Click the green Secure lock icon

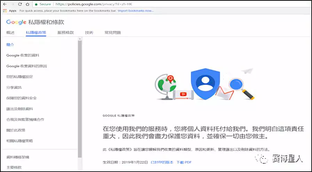tap(36, 4)
